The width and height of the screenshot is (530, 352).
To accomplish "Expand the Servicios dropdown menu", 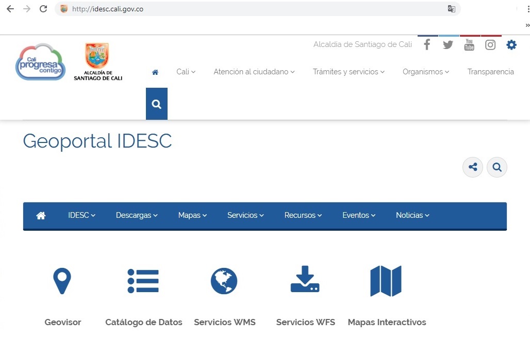I will coord(245,215).
